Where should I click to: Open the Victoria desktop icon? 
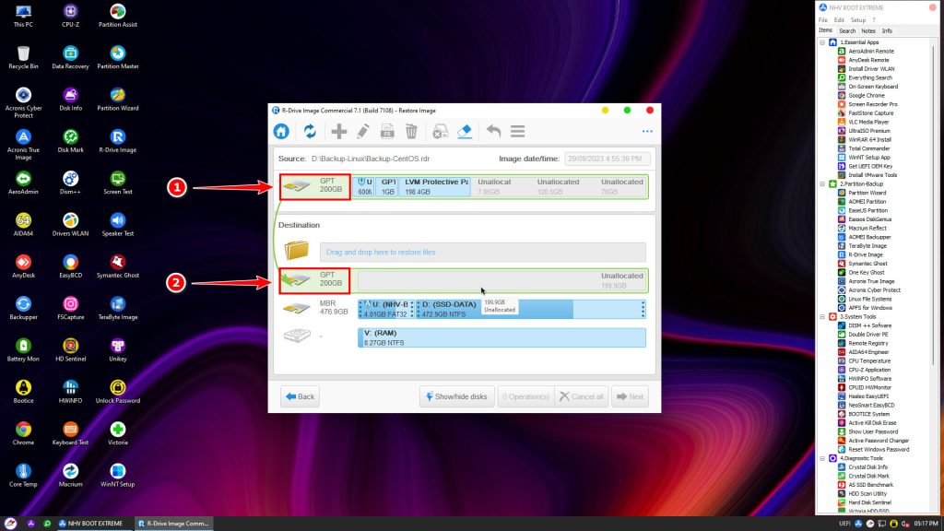click(x=118, y=433)
